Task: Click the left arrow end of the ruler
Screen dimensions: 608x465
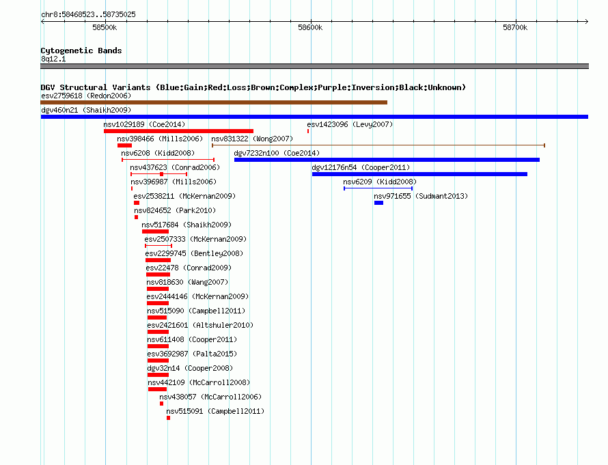Action: coord(42,22)
